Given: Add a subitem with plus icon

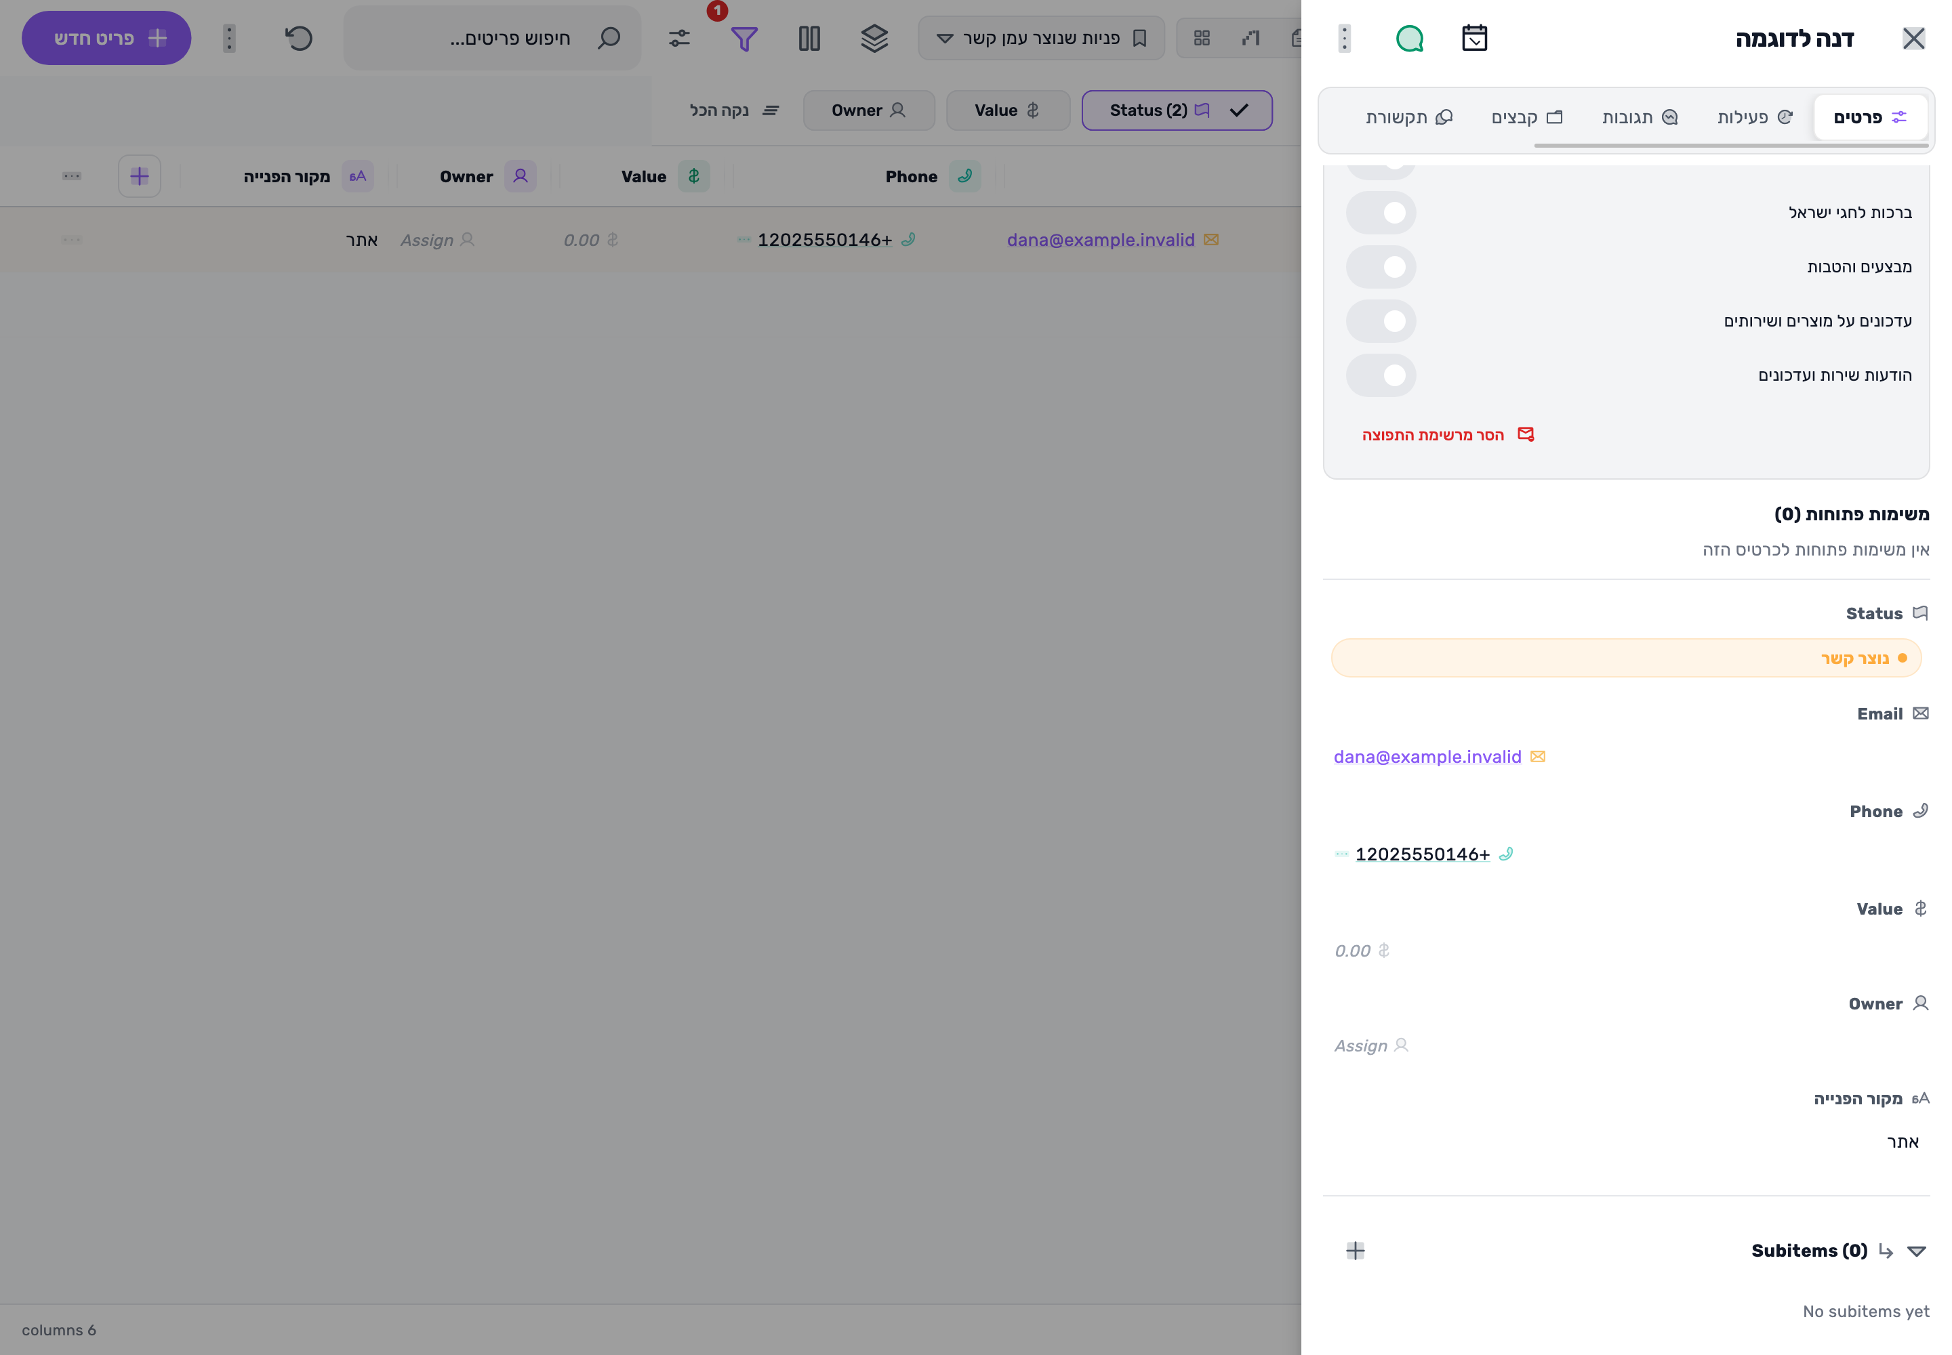Looking at the screenshot, I should [x=1356, y=1251].
